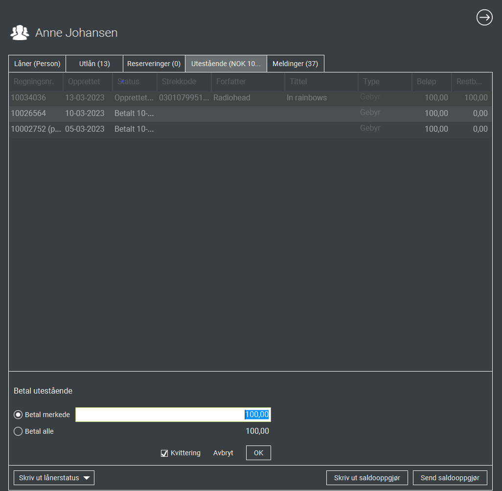Click the Anne Johansen patron name
This screenshot has width=502, height=491.
76,33
